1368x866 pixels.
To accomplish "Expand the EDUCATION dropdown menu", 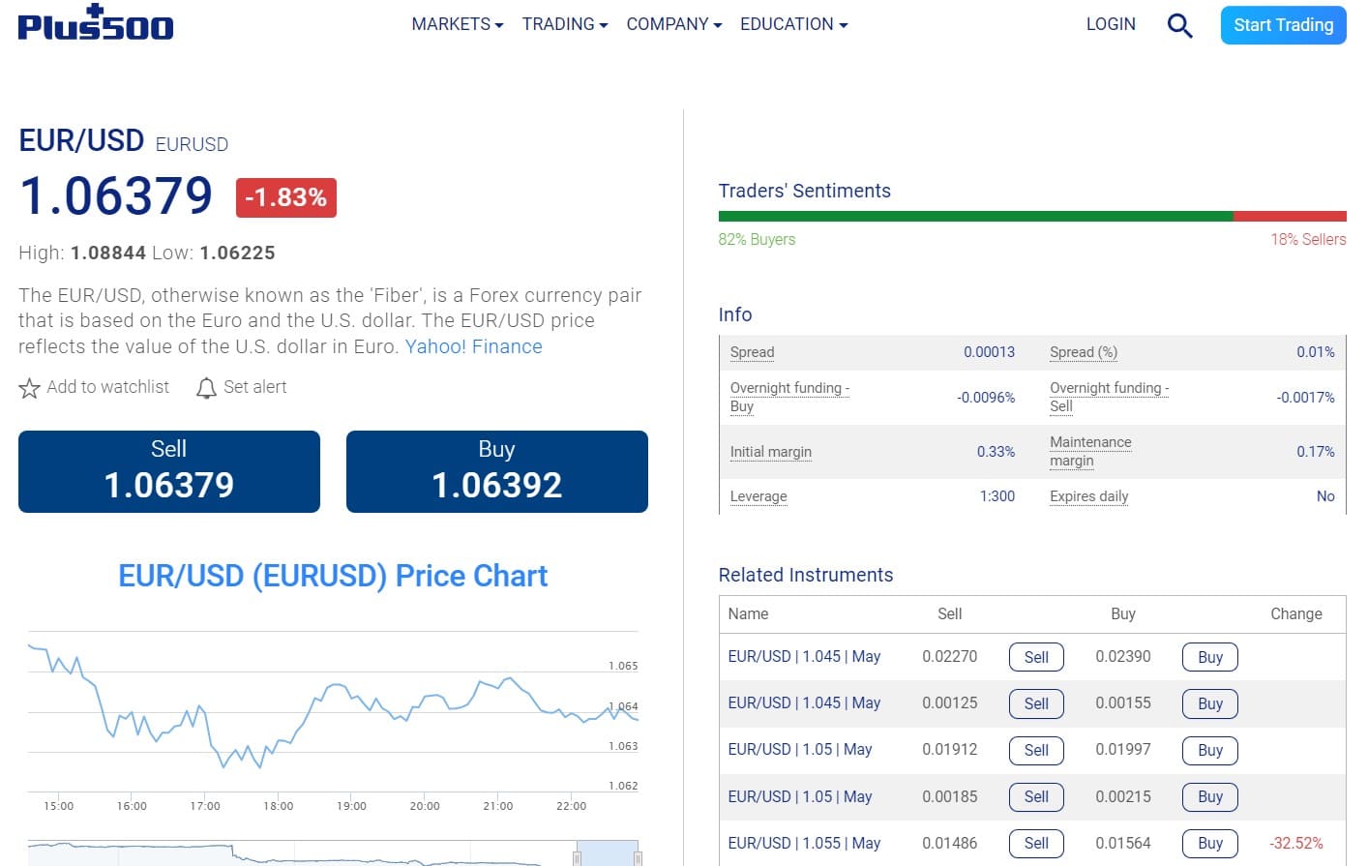I will 794,24.
